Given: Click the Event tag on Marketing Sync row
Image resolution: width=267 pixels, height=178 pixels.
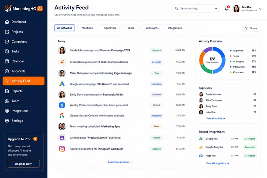Looking at the screenshot, I should (157, 126).
